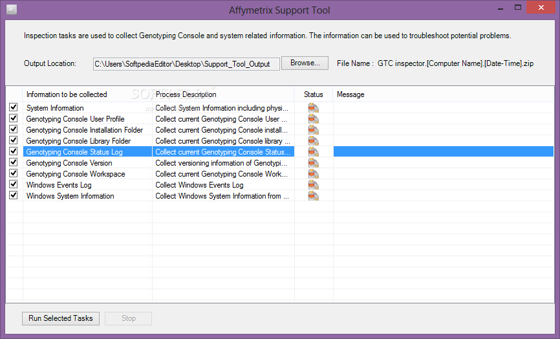Toggle Genotyping Console Installation Folder checkbox
Screen dimensions: 560x339
pos(14,129)
